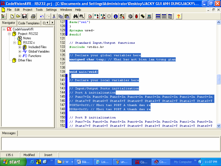221x166 pixels.
Task: Select Notes in the project tree
Action: pos(27,38)
